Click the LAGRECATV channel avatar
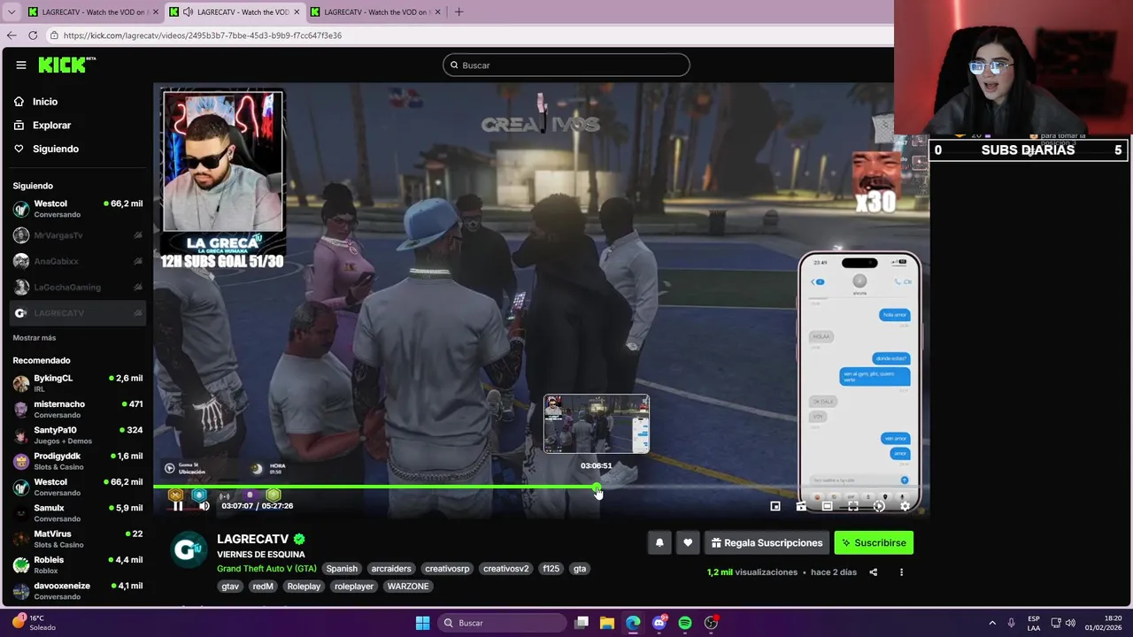The height and width of the screenshot is (637, 1133). pyautogui.click(x=188, y=549)
